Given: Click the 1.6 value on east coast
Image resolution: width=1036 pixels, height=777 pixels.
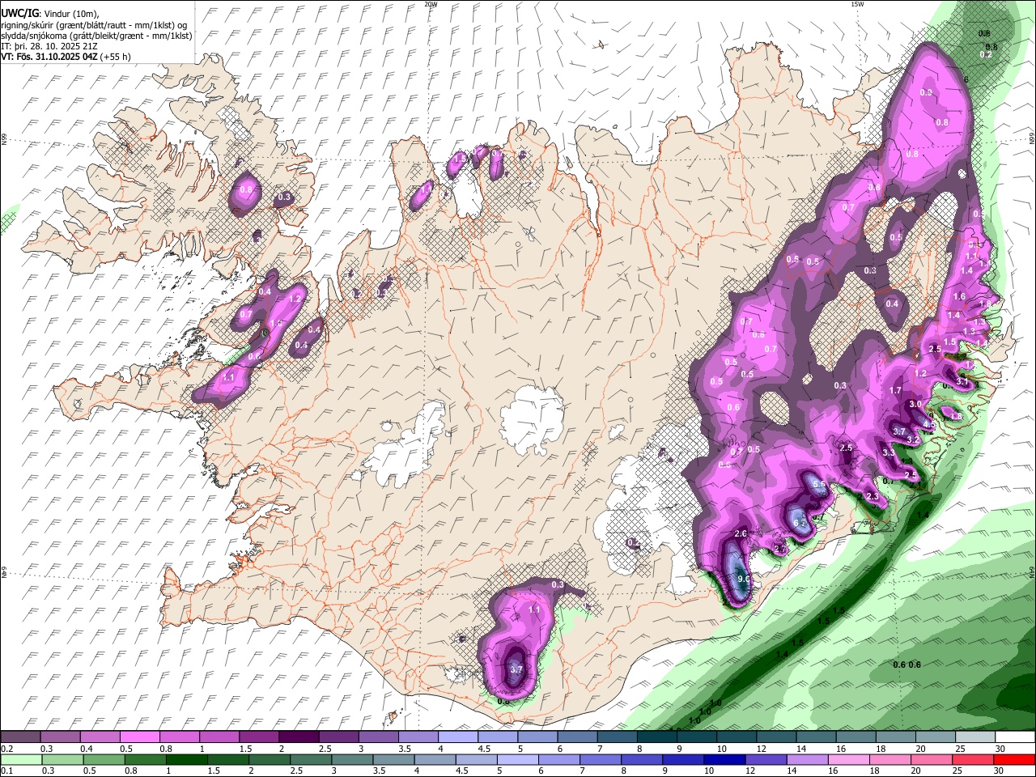Looking at the screenshot, I should (x=959, y=297).
